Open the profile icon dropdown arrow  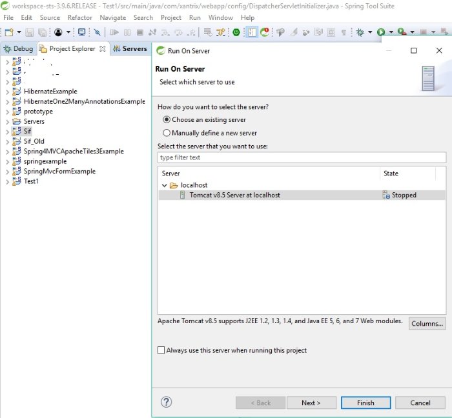[x=68, y=32]
